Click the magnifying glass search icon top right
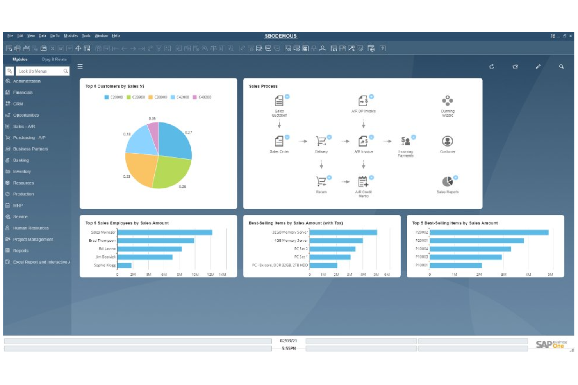Image resolution: width=578 pixels, height=385 pixels. click(x=561, y=67)
